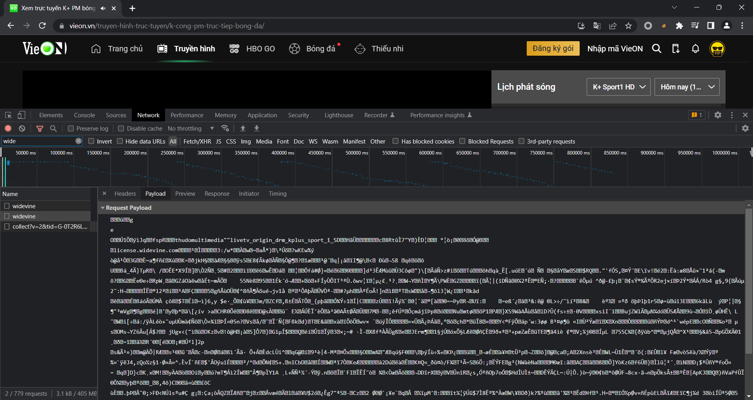Image resolution: width=753 pixels, height=400 pixels.
Task: Open K+ Sport1 HD channel dropdown
Action: click(618, 87)
